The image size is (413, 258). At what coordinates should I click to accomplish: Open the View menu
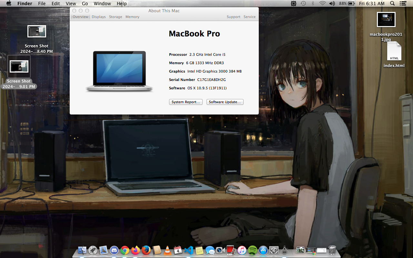click(71, 4)
